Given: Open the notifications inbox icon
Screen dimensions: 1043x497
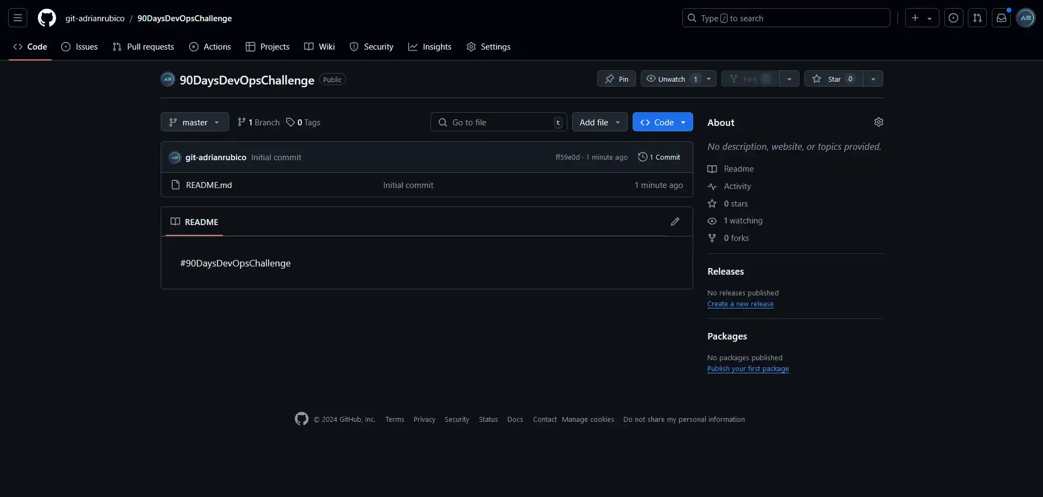Looking at the screenshot, I should tap(1002, 18).
